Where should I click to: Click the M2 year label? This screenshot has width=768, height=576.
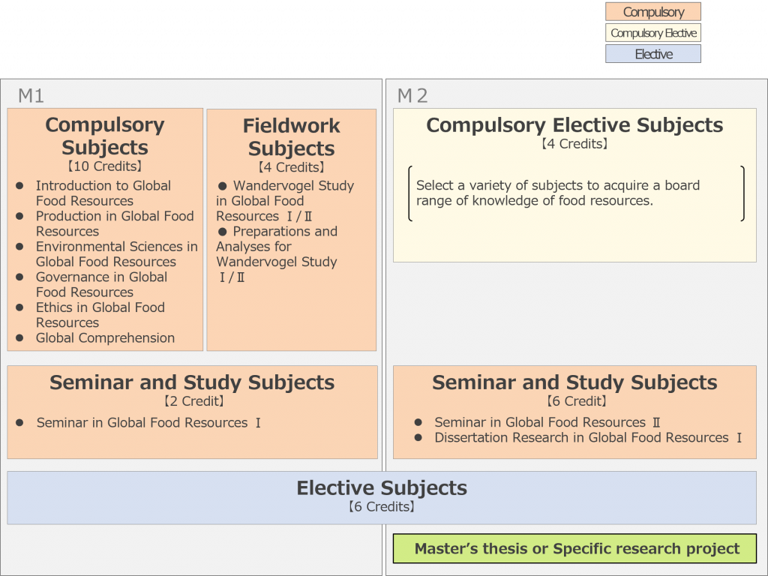412,95
